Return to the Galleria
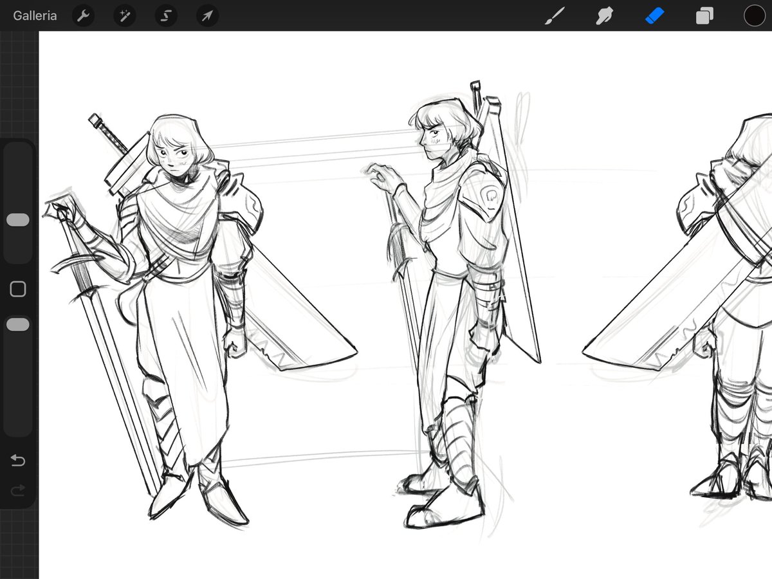Image resolution: width=772 pixels, height=579 pixels. point(35,15)
